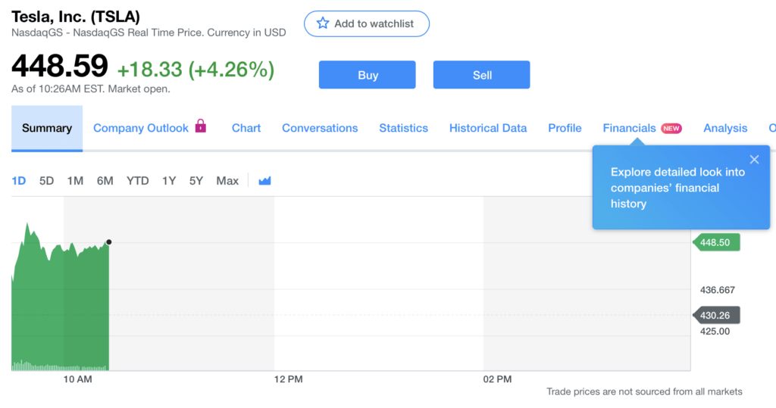This screenshot has height=408, width=776.
Task: Click the star icon in Add to watchlist
Action: point(323,23)
